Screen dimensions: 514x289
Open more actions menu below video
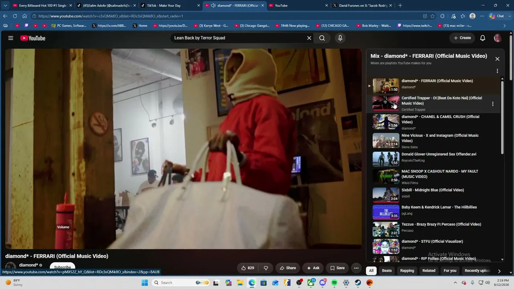356,268
